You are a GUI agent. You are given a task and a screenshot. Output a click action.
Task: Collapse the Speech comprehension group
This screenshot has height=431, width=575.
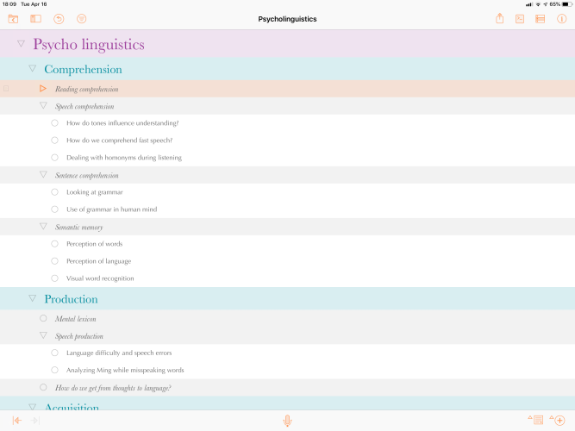click(43, 106)
